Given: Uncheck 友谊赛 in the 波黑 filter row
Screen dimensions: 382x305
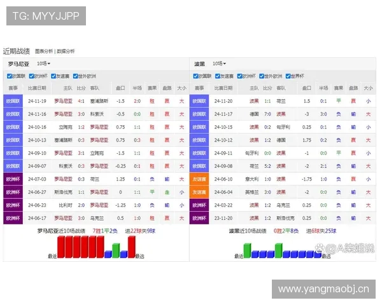Looking at the screenshot, I should pos(218,76).
